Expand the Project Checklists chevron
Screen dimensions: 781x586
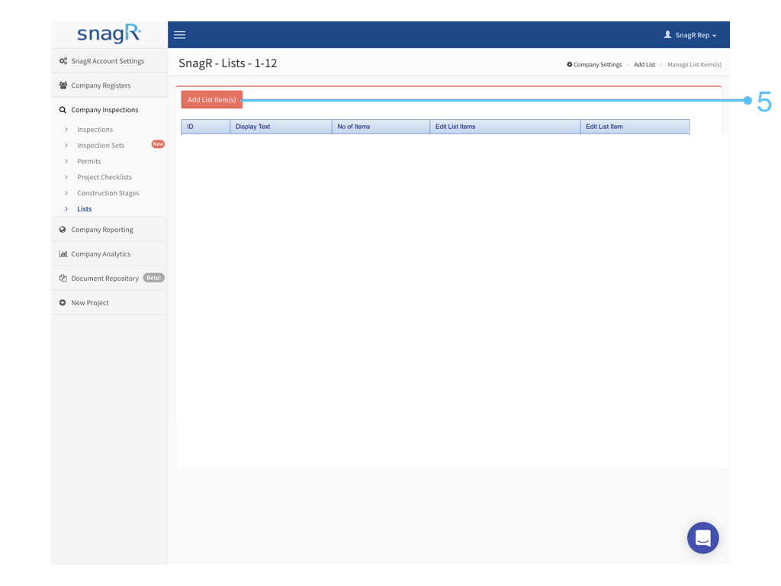(66, 177)
